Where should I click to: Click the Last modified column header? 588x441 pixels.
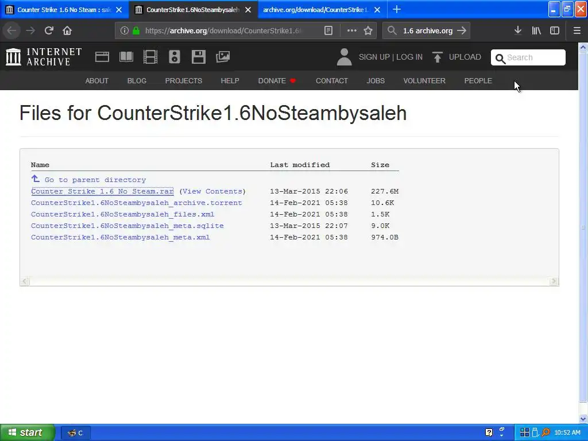tap(300, 165)
